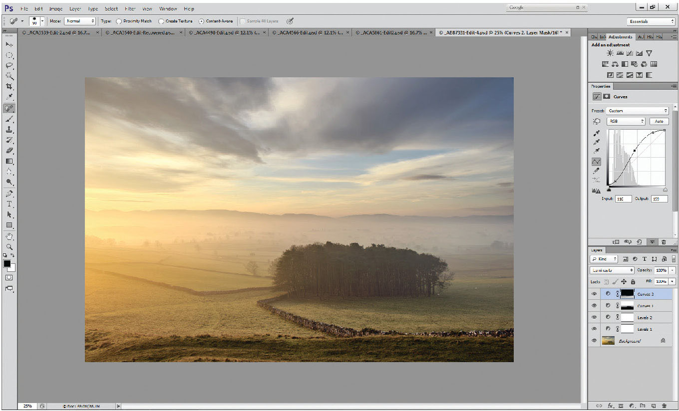Add a Brightness/Contrast adjustment

coord(610,53)
